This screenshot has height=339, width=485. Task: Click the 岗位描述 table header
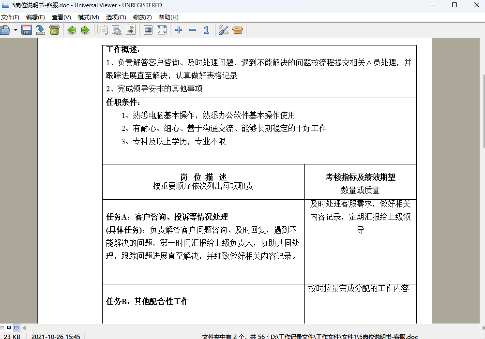(203, 177)
